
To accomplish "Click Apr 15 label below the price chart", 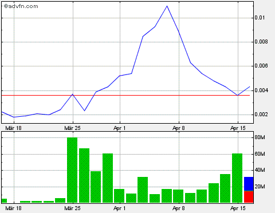I will point(238,128).
